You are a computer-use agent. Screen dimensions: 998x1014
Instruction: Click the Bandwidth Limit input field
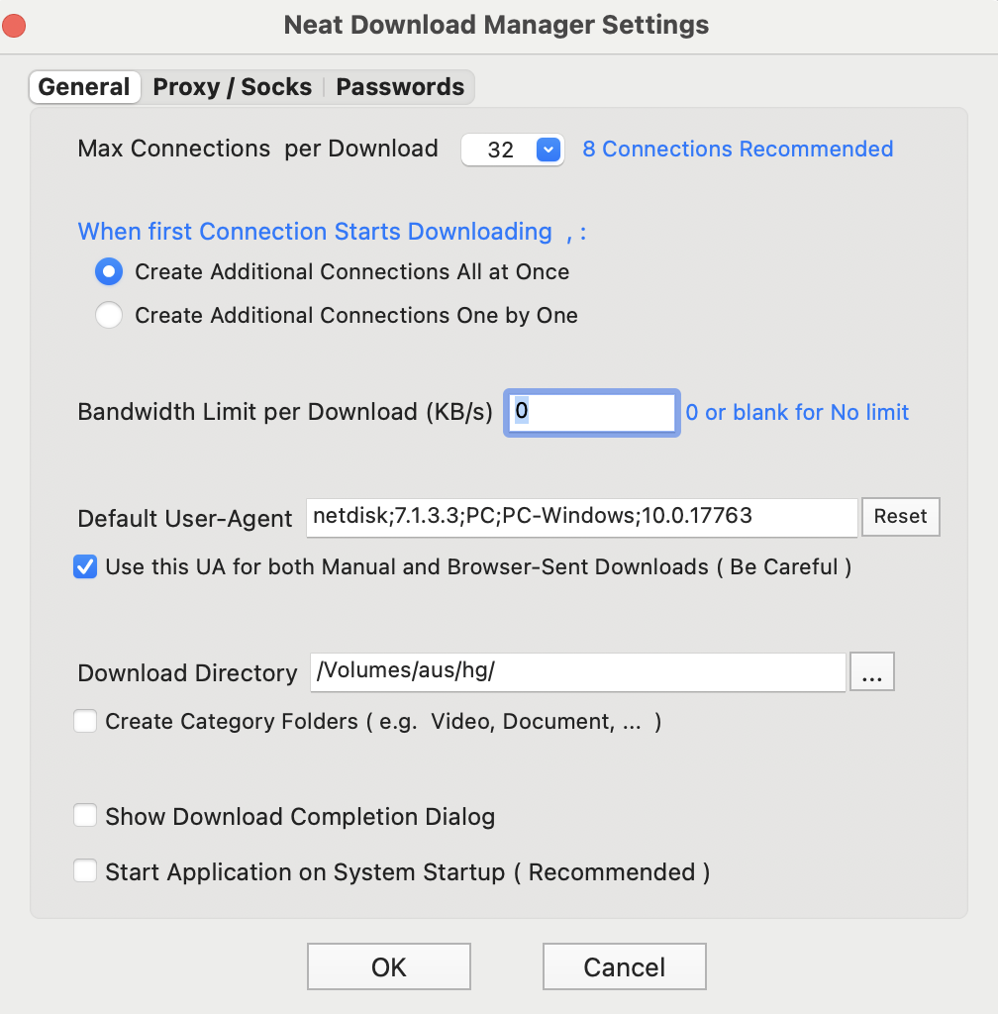(591, 412)
